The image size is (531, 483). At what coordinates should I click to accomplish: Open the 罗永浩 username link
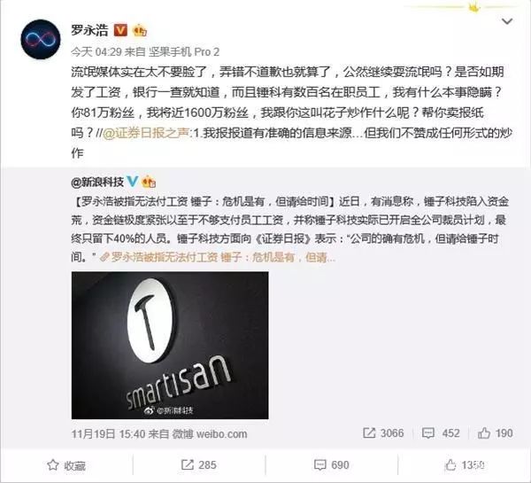(89, 30)
